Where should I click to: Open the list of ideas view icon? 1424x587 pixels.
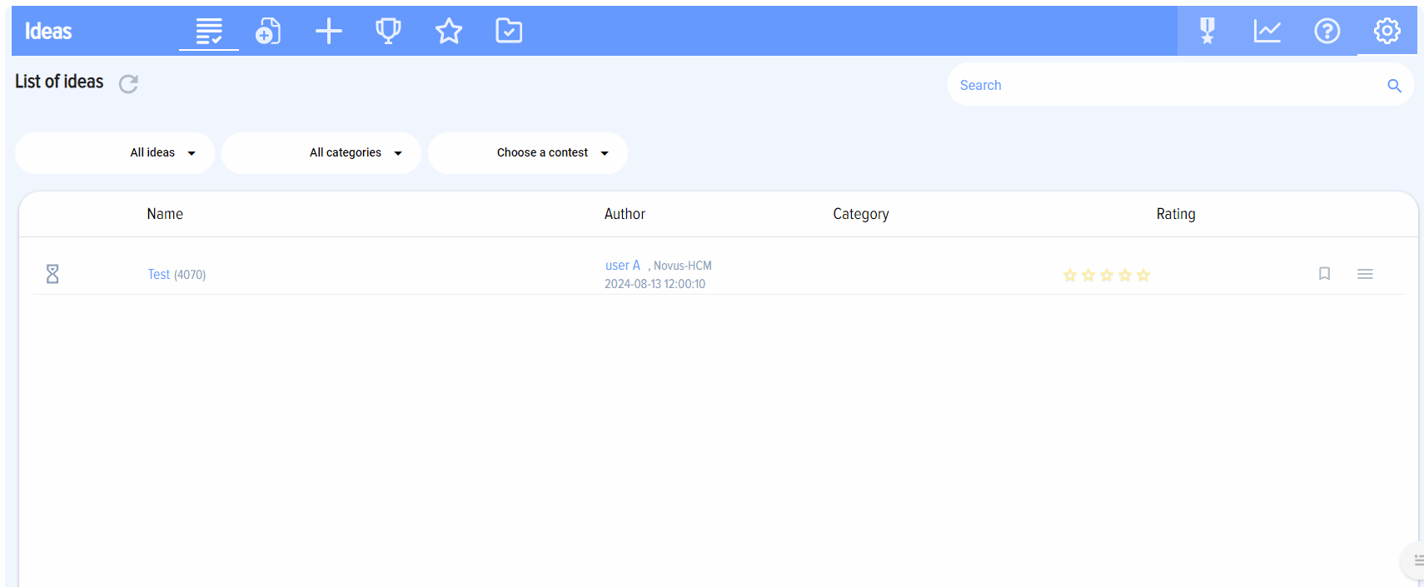pyautogui.click(x=208, y=32)
